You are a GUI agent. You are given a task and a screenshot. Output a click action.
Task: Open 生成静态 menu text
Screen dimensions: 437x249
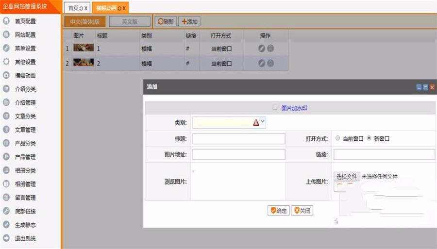(x=25, y=225)
